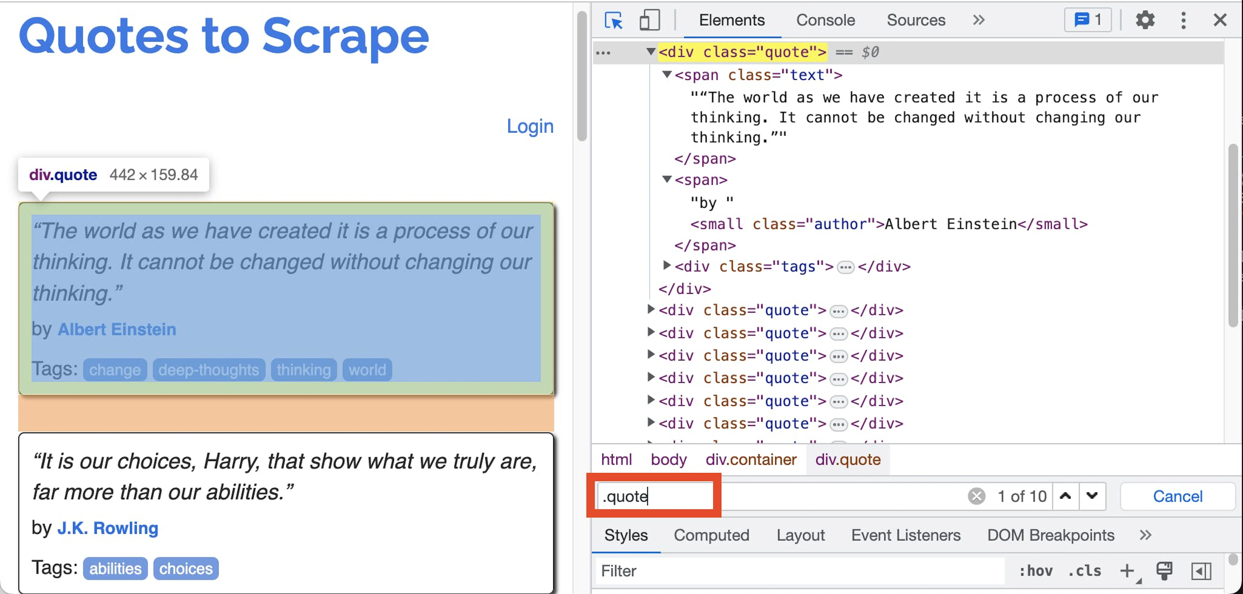Image resolution: width=1243 pixels, height=594 pixels.
Task: Show more sidebar tabs chevron
Action: click(1146, 535)
